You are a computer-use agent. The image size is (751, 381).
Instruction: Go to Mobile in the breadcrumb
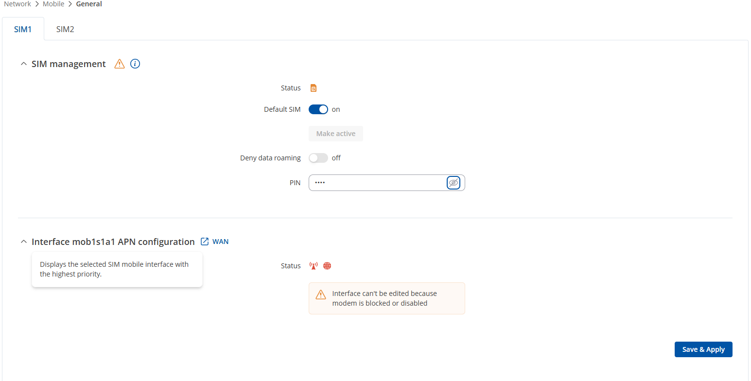(x=53, y=4)
